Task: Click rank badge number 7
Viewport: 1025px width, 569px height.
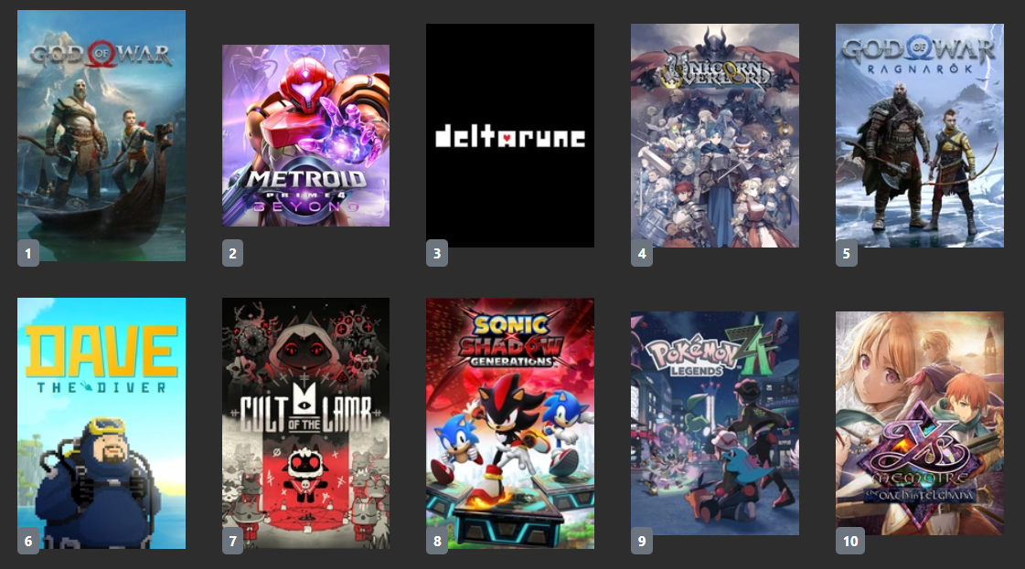Action: tap(233, 541)
